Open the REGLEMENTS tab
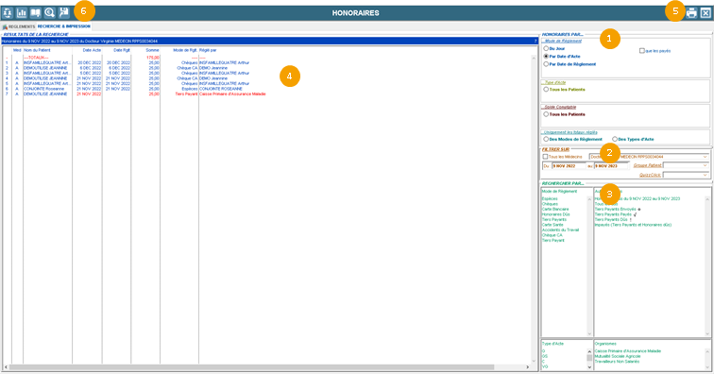 19,26
